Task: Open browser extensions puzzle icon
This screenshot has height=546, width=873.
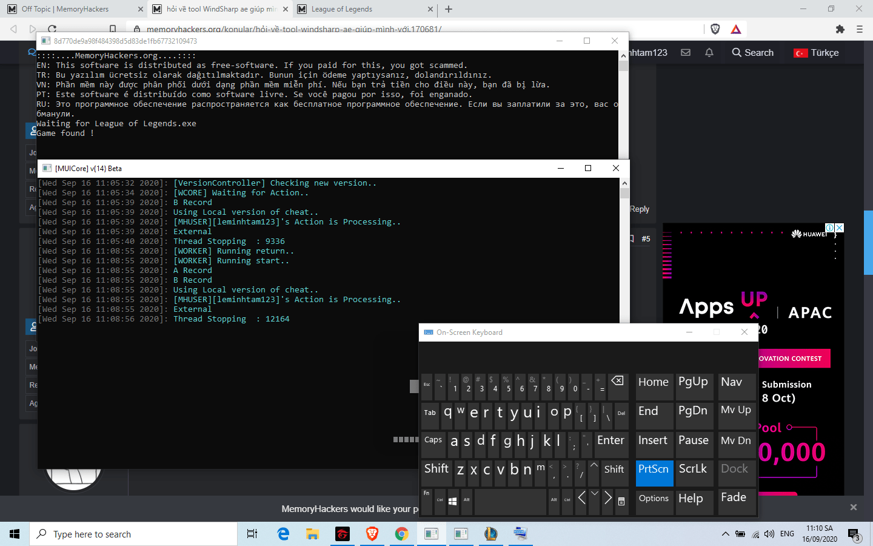Action: (x=840, y=29)
